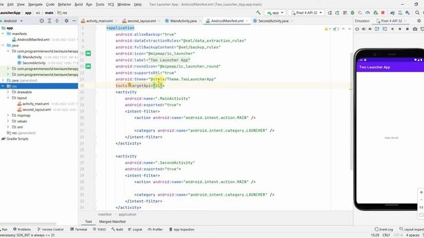Click Expand All in Project panel
This screenshot has height=238, width=424.
coord(49,20)
